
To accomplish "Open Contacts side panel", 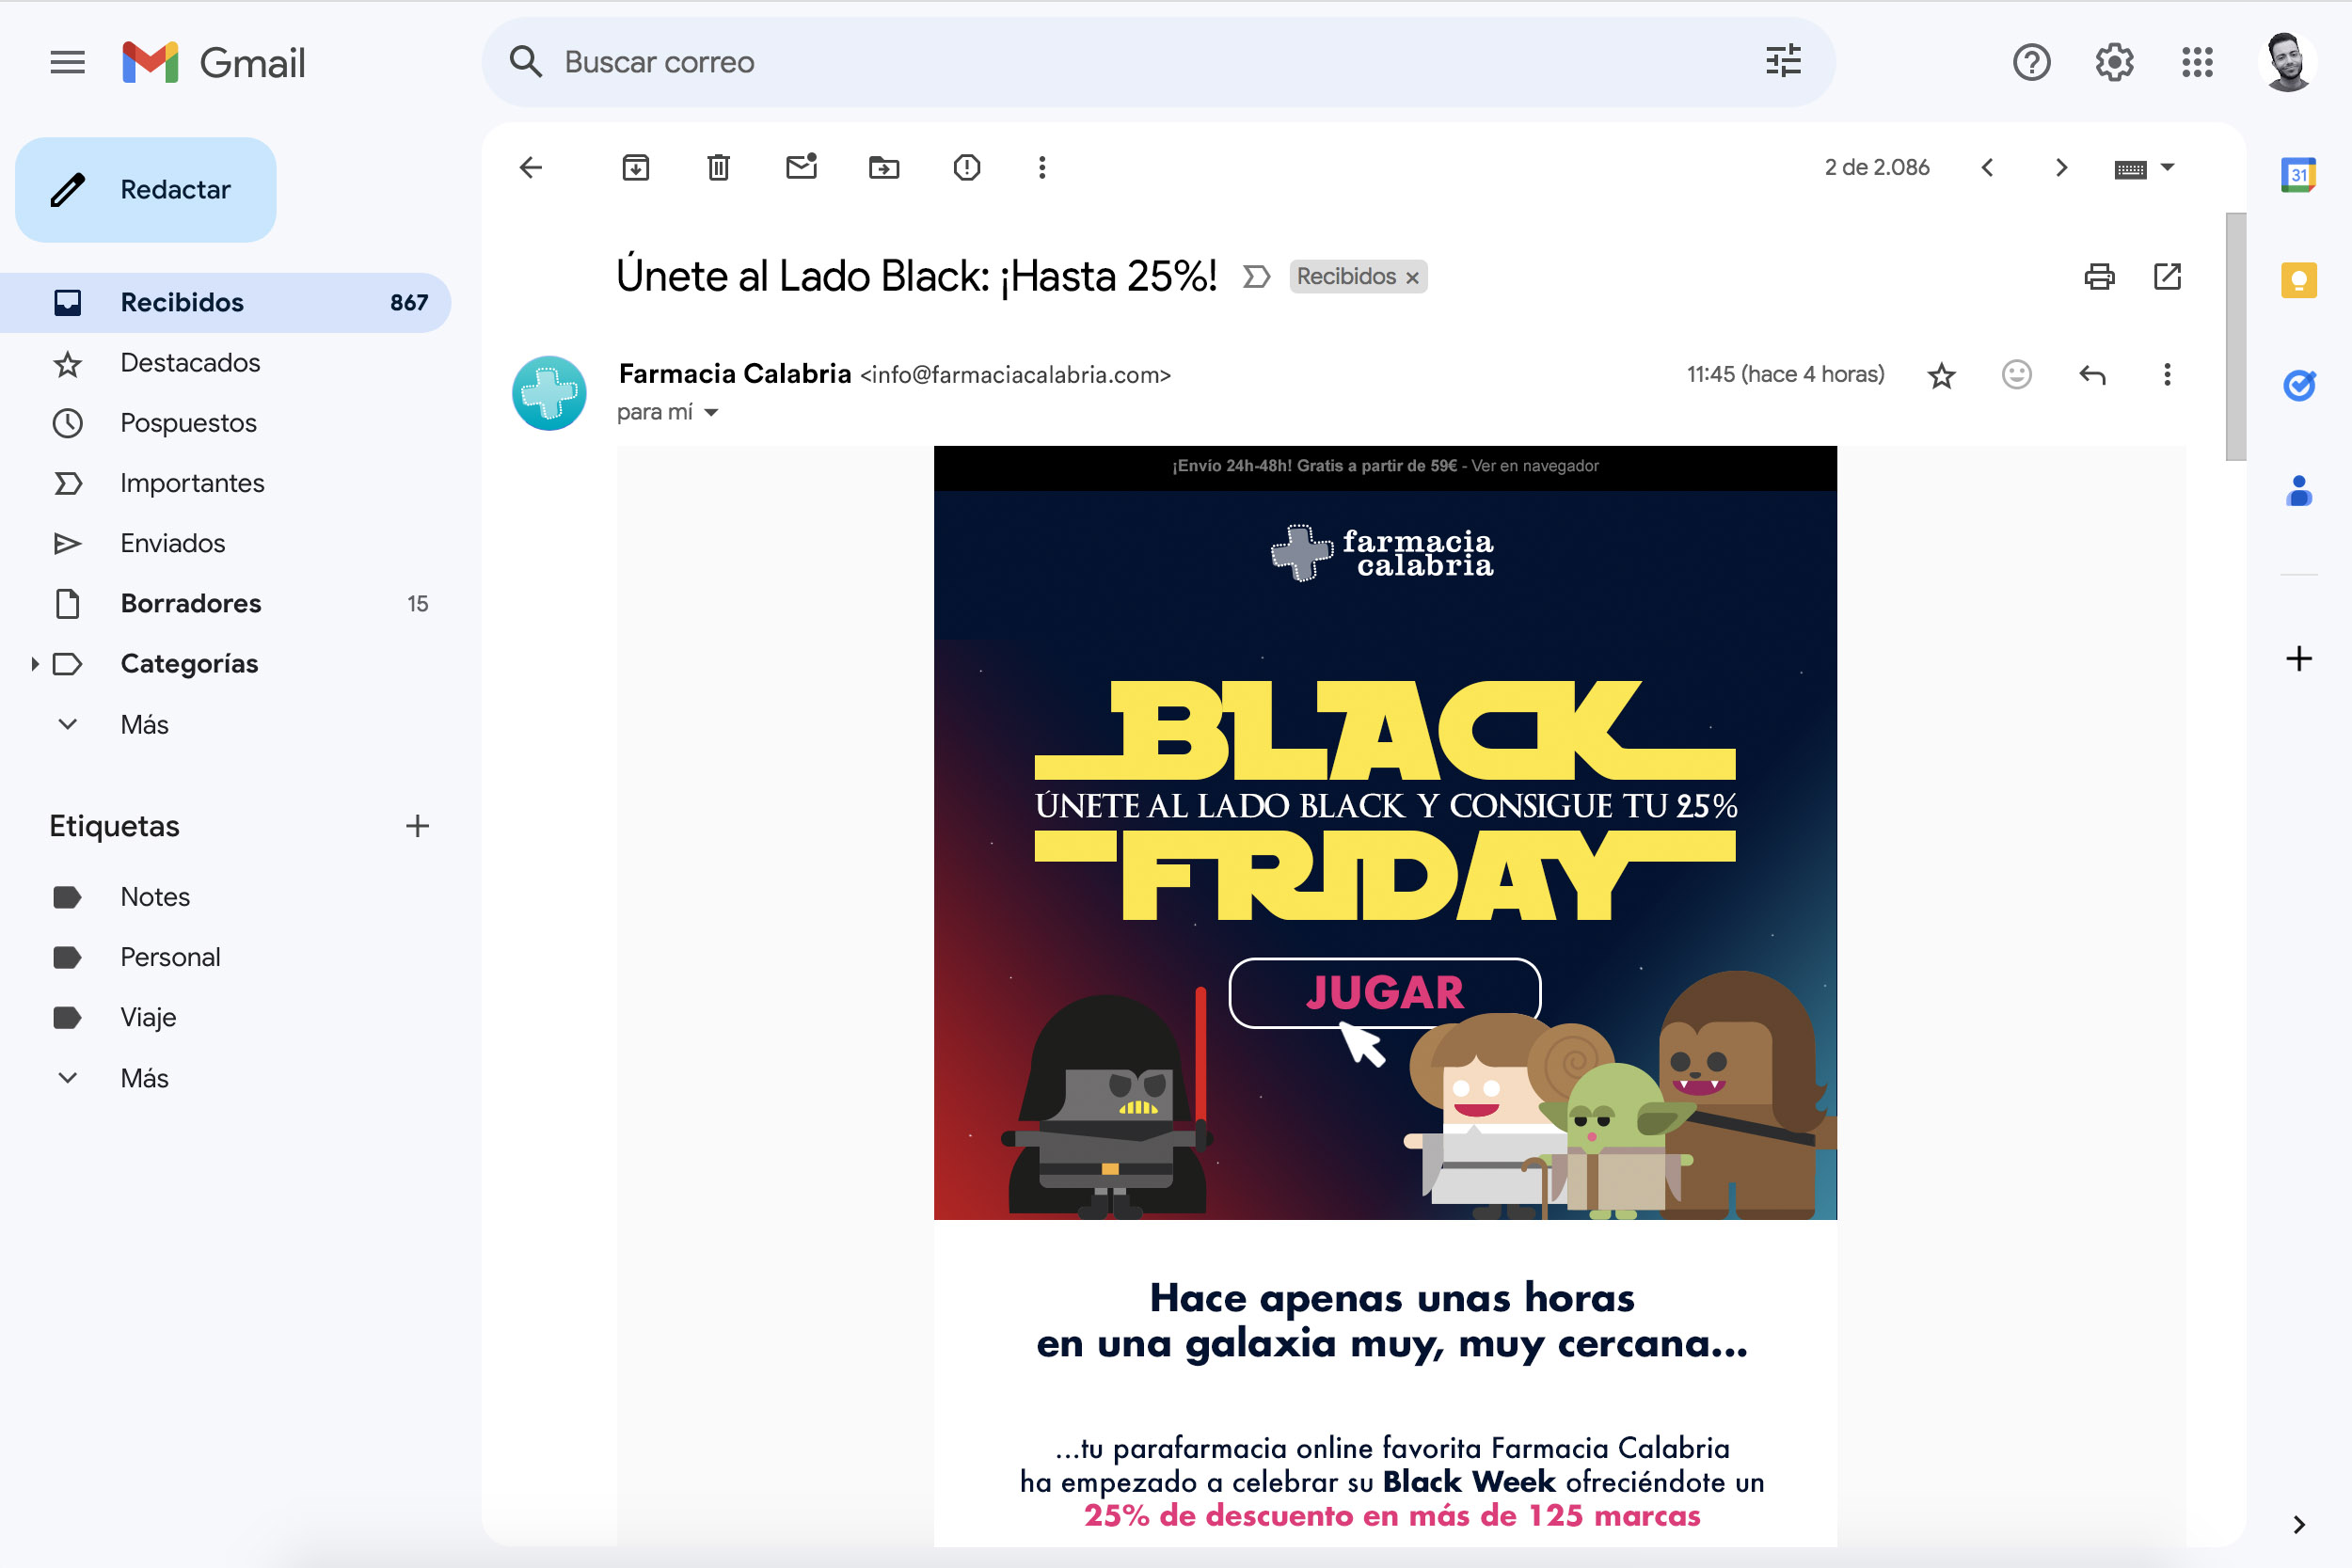I will click(x=2298, y=490).
